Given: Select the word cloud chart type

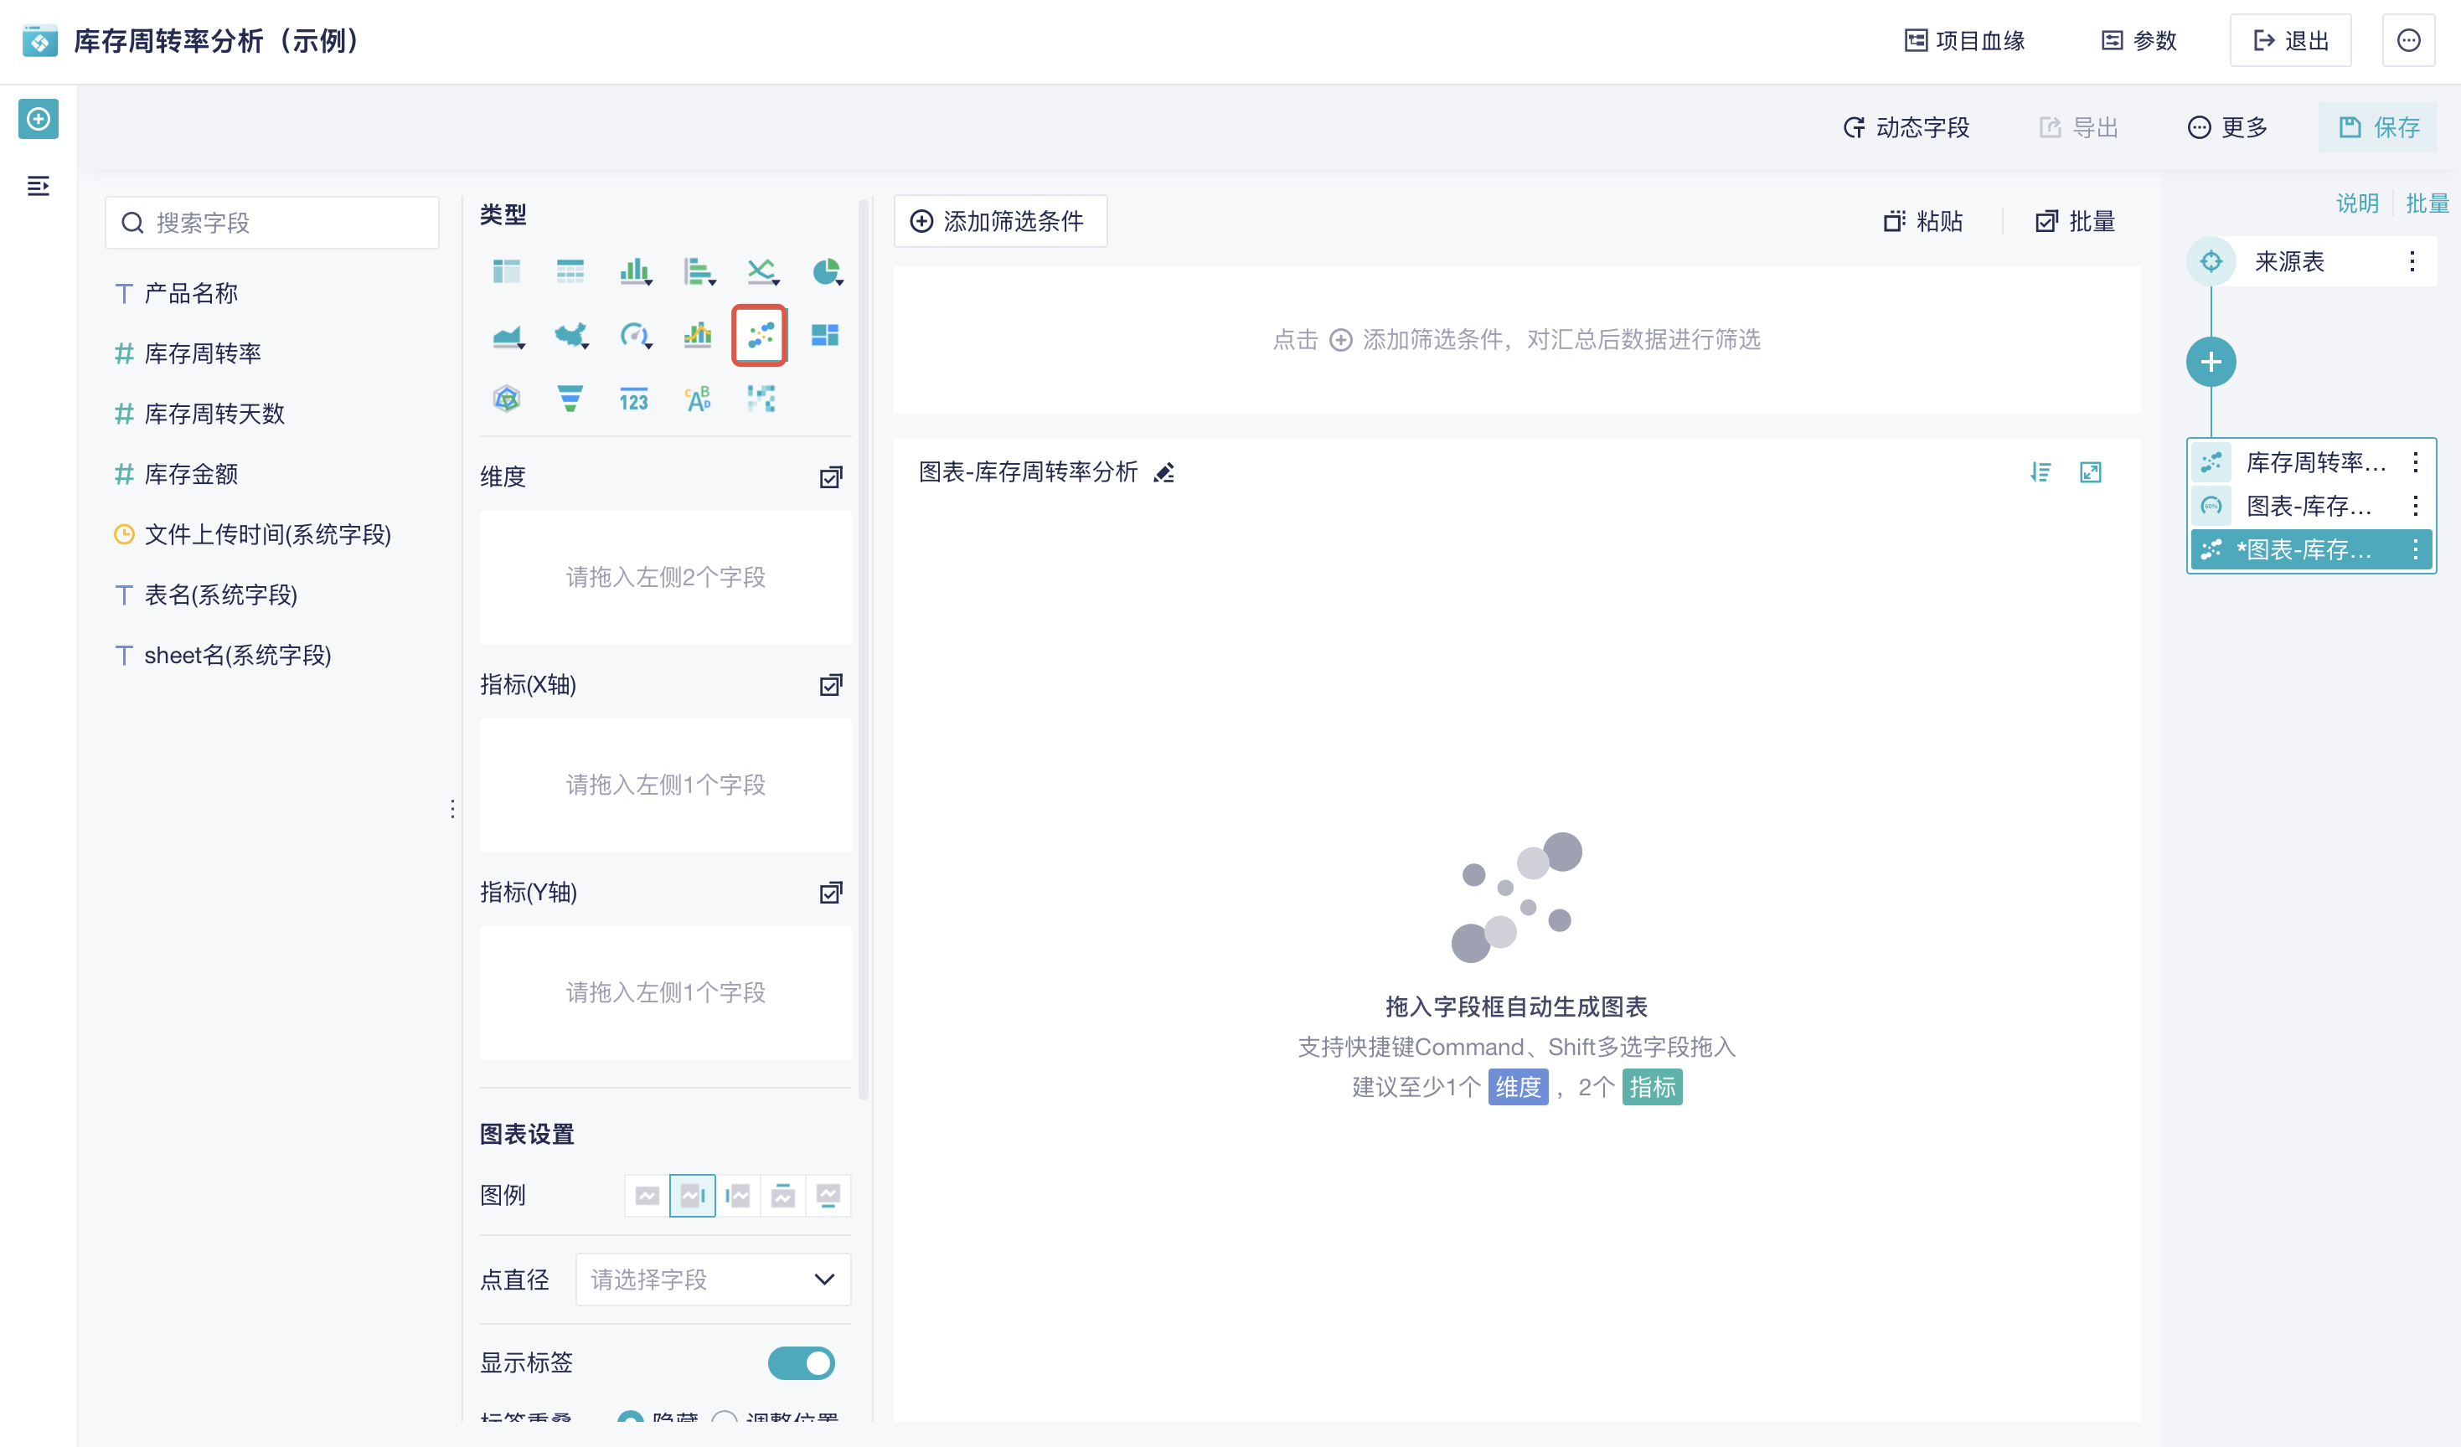Looking at the screenshot, I should tap(697, 399).
